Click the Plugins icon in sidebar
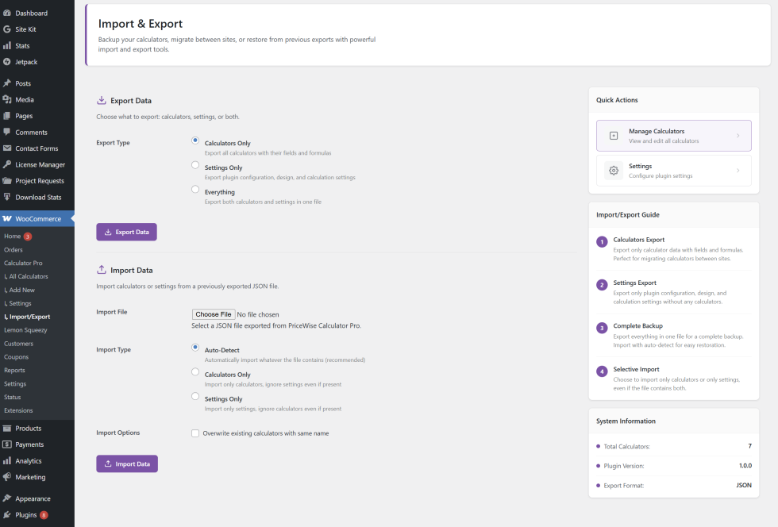This screenshot has height=527, width=778. [7, 515]
